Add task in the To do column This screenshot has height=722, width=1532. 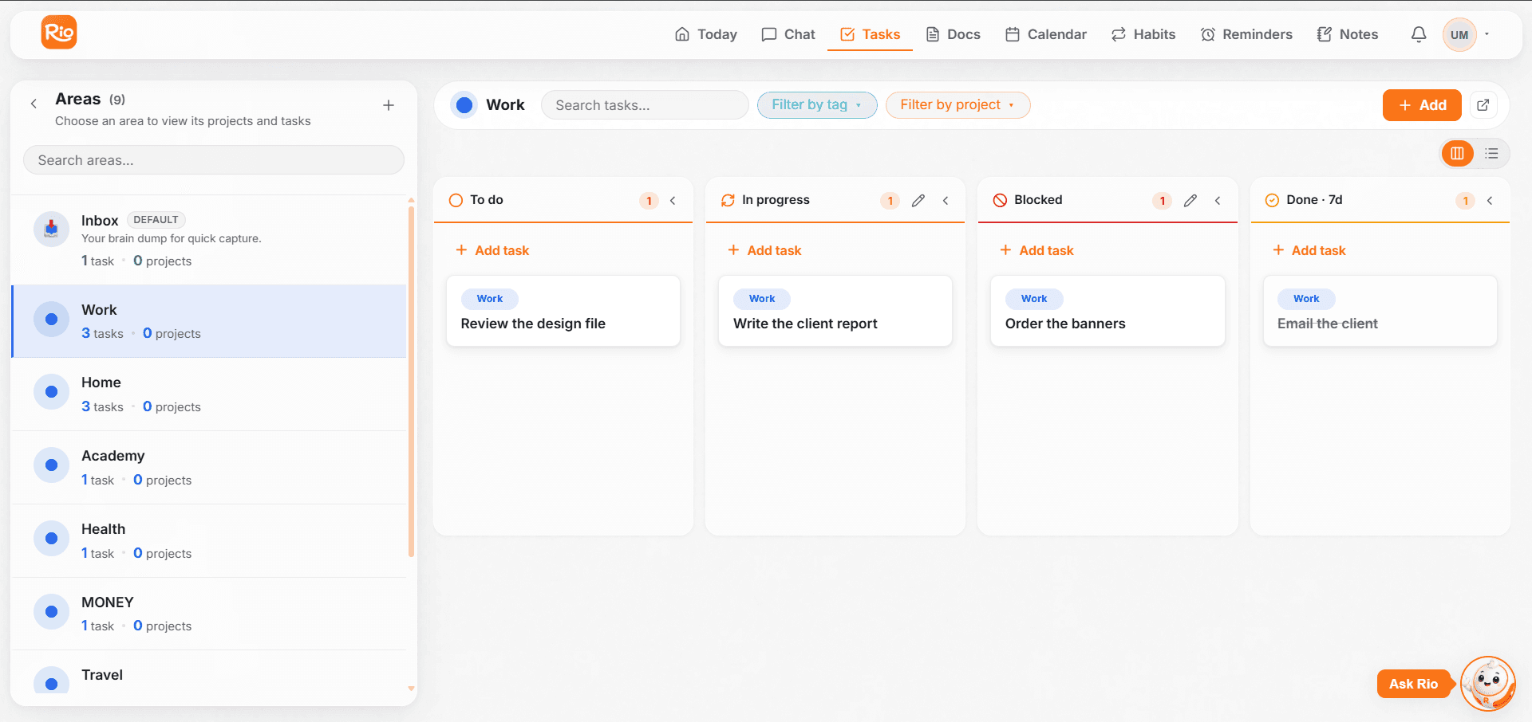click(x=492, y=250)
